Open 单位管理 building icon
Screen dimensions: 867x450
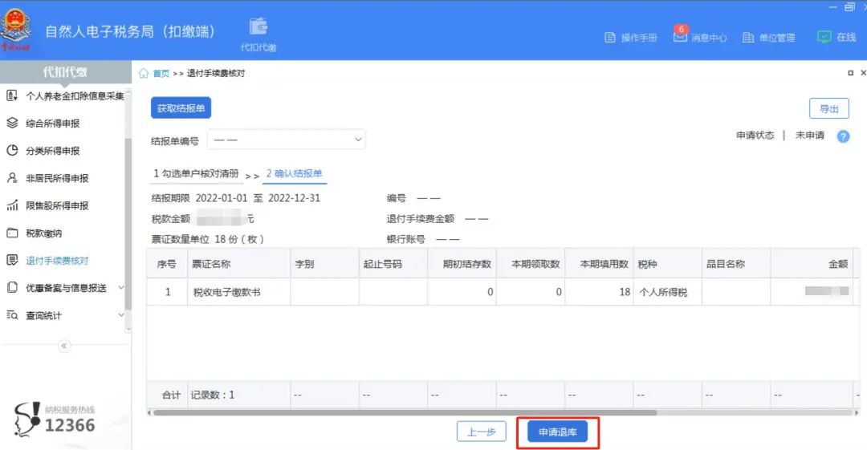(748, 38)
